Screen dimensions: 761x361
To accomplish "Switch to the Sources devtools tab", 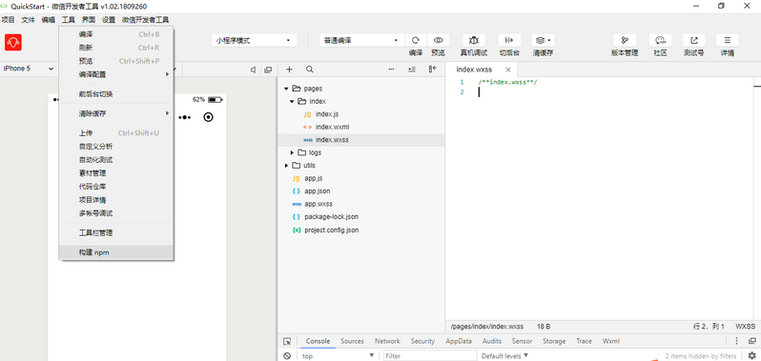I will [352, 341].
